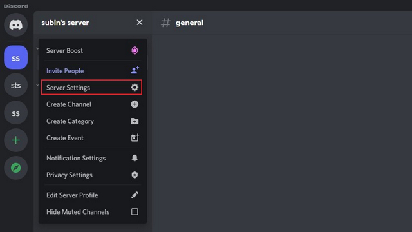The height and width of the screenshot is (232, 412).
Task: Select Edit Server Profile option
Action: coord(92,195)
